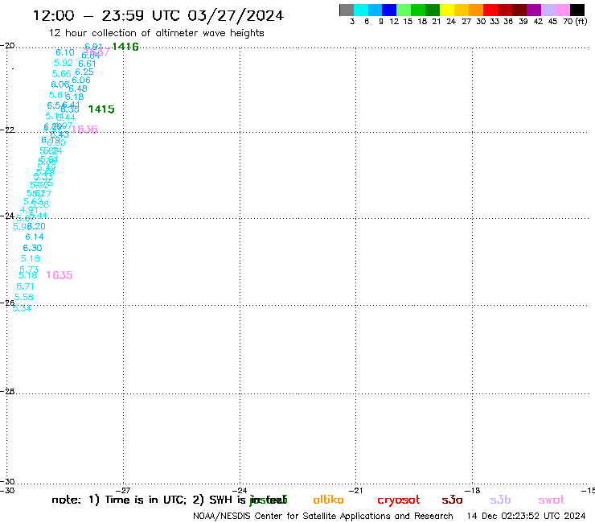Click the yellow swatch in the color scale
595x523 pixels.
pyautogui.click(x=447, y=10)
